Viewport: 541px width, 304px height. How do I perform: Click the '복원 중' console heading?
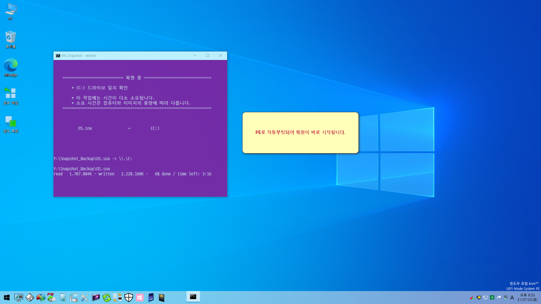point(134,78)
